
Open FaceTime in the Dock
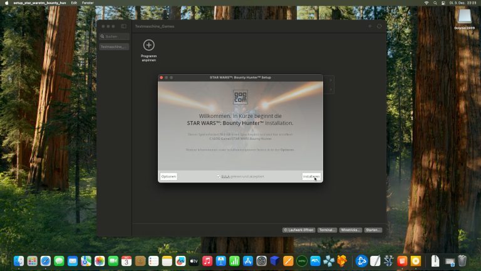pyautogui.click(x=113, y=261)
